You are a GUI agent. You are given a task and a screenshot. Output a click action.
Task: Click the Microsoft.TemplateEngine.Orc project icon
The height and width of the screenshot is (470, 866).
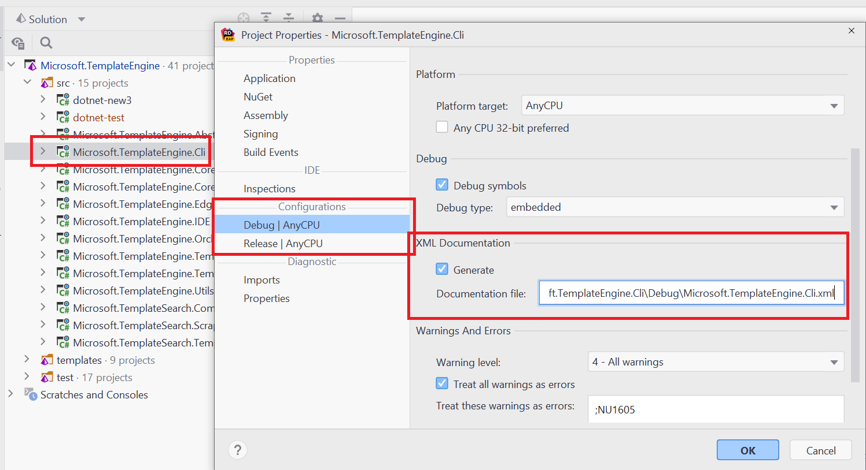click(63, 238)
